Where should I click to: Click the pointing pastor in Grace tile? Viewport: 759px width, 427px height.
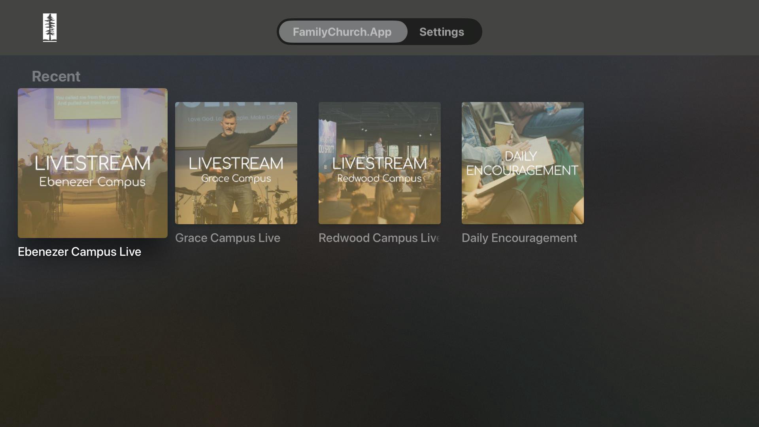[237, 166]
